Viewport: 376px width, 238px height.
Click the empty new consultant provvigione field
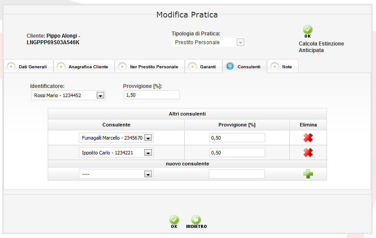pos(237,174)
